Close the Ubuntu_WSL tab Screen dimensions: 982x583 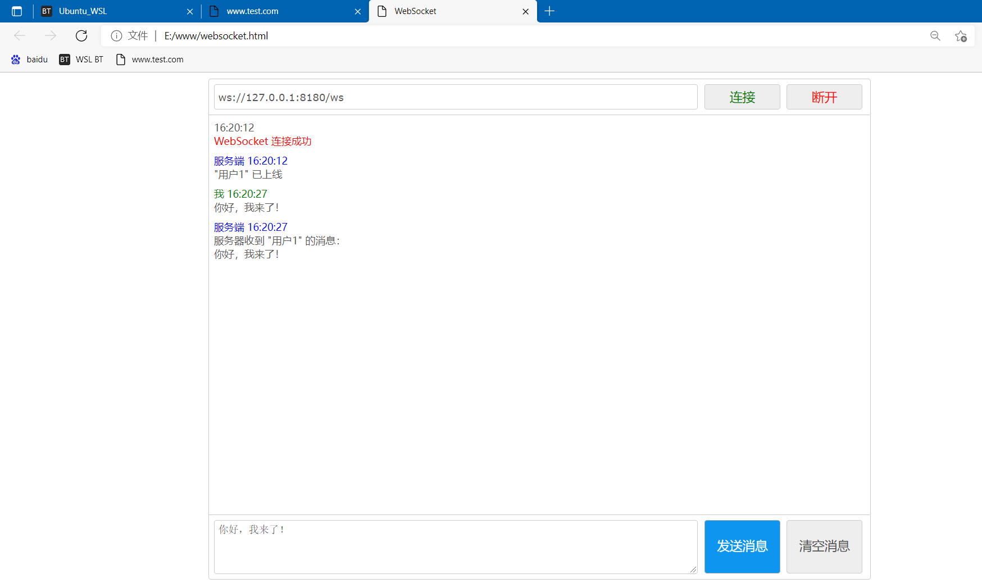tap(190, 11)
